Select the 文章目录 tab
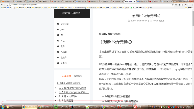This screenshot has width=194, height=109. pyautogui.click(x=66, y=76)
